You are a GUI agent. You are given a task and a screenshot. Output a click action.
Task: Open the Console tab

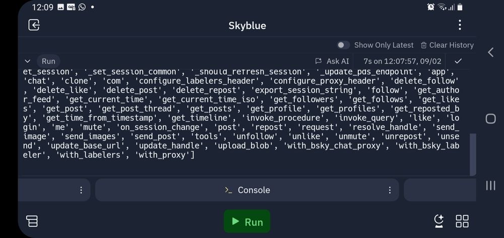pos(247,190)
